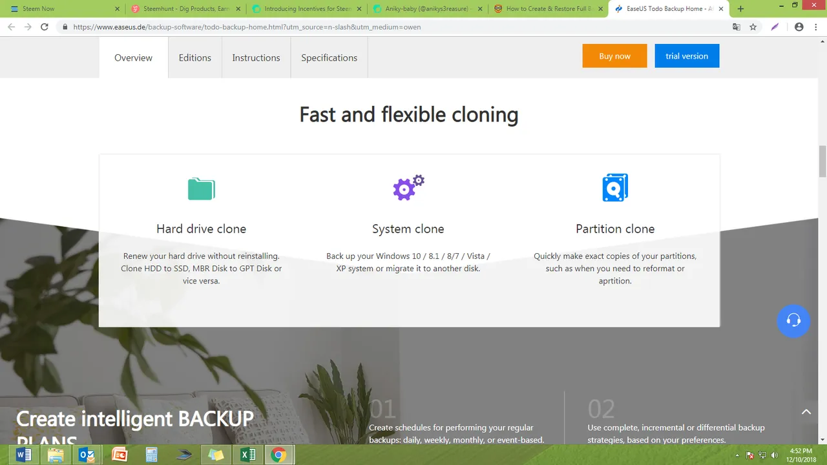Click the scroll-to-top chevron arrow
Viewport: 827px width, 465px height.
806,411
